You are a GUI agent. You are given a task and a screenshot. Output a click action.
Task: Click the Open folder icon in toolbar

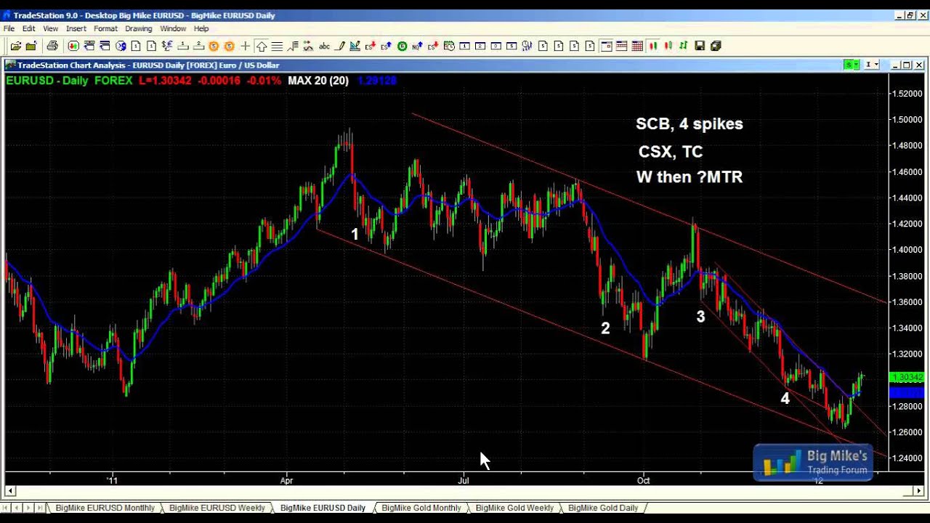coord(15,46)
